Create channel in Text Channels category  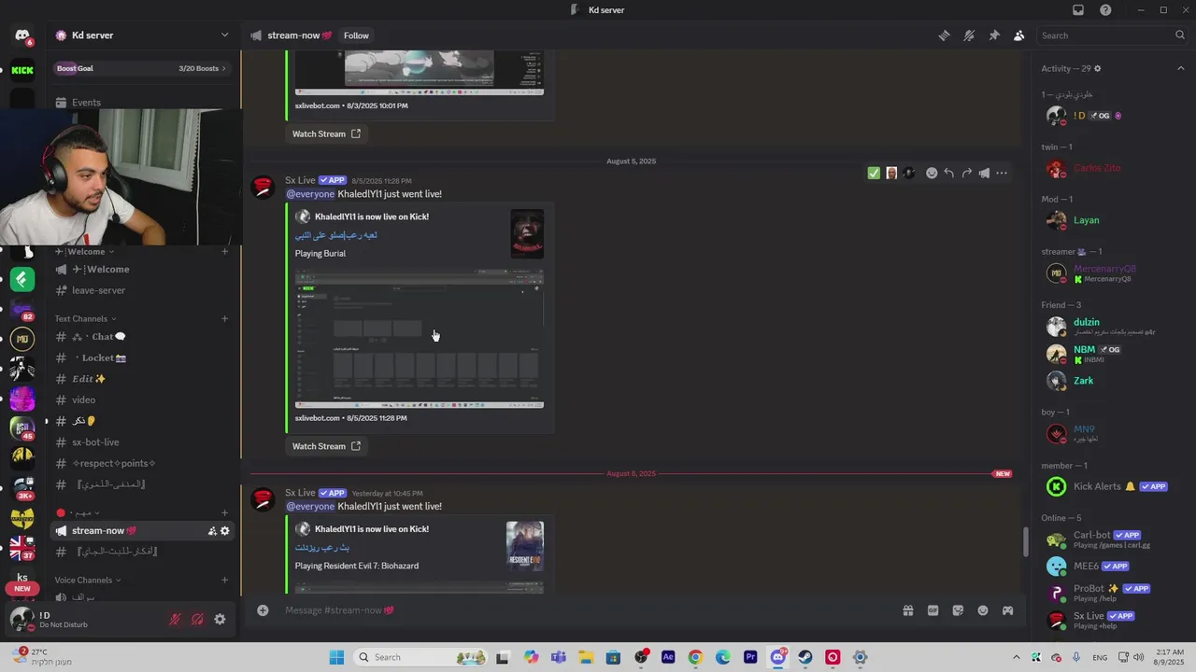(224, 318)
